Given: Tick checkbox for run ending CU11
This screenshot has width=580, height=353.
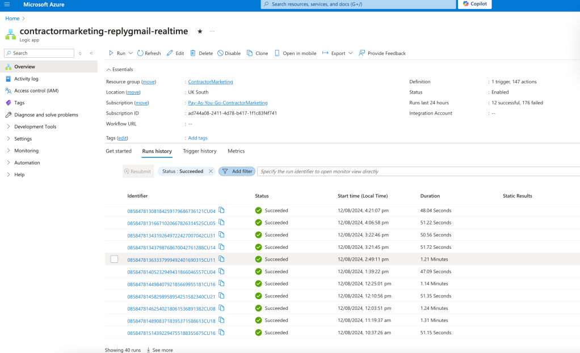Looking at the screenshot, I should (114, 259).
